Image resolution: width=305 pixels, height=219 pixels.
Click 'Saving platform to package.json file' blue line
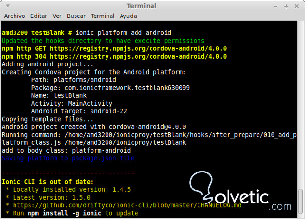(x=68, y=158)
